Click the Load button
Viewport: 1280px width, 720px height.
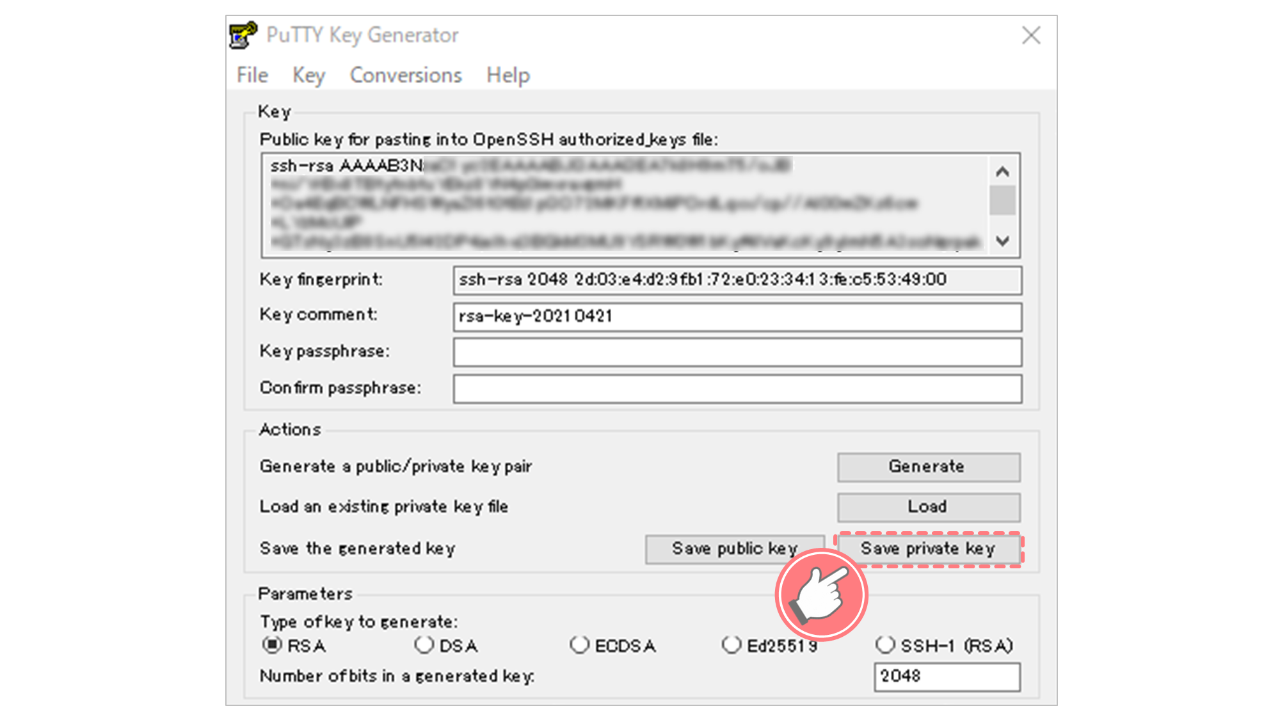(x=929, y=507)
